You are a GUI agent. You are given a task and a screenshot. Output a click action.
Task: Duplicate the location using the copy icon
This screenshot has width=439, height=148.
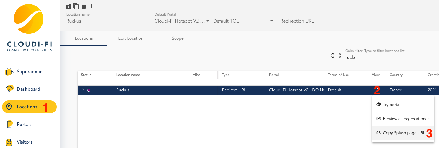(76, 6)
